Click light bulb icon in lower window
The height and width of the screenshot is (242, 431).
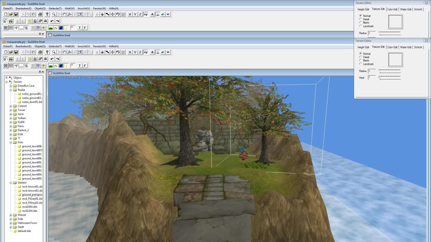(x=66, y=66)
